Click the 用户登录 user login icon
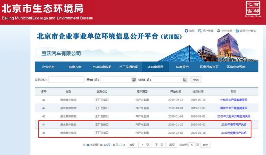 click(199, 31)
